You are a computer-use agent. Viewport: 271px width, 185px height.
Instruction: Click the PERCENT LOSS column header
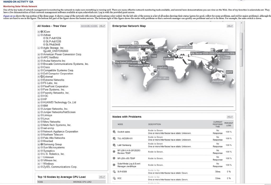pyautogui.click(x=229, y=124)
